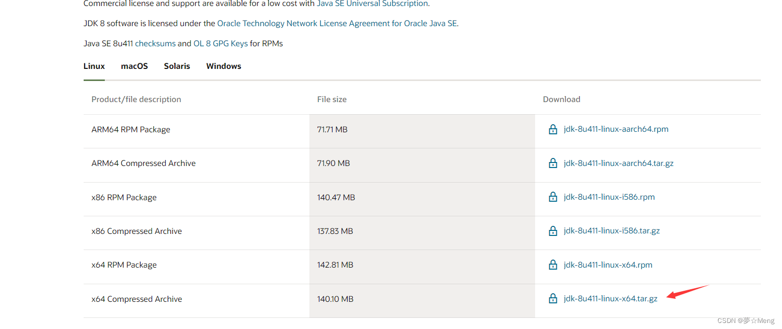Download jdk-8u411-linux-aarch64.rpm

point(616,129)
